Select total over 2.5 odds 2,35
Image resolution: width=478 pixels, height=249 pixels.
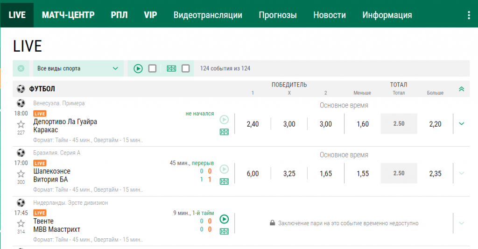tap(435, 174)
